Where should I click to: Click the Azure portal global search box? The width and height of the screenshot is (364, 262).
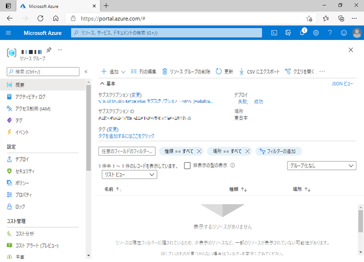point(166,33)
